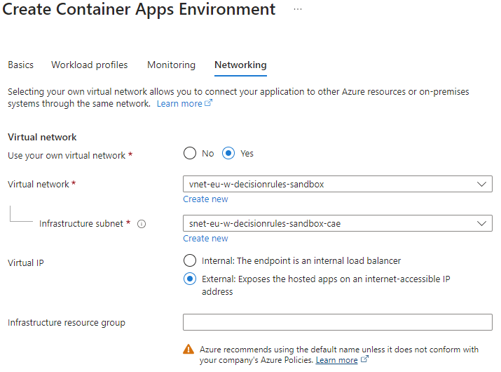Screen dimensions: 501x372
Task: Choose Internal load balancer Virtual IP option
Action: [x=189, y=260]
